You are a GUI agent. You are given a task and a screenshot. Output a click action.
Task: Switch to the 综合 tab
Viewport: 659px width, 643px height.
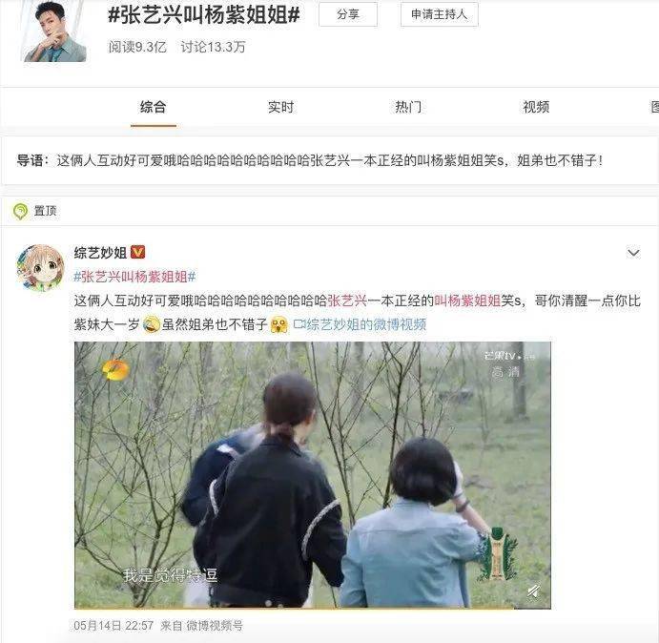[153, 107]
